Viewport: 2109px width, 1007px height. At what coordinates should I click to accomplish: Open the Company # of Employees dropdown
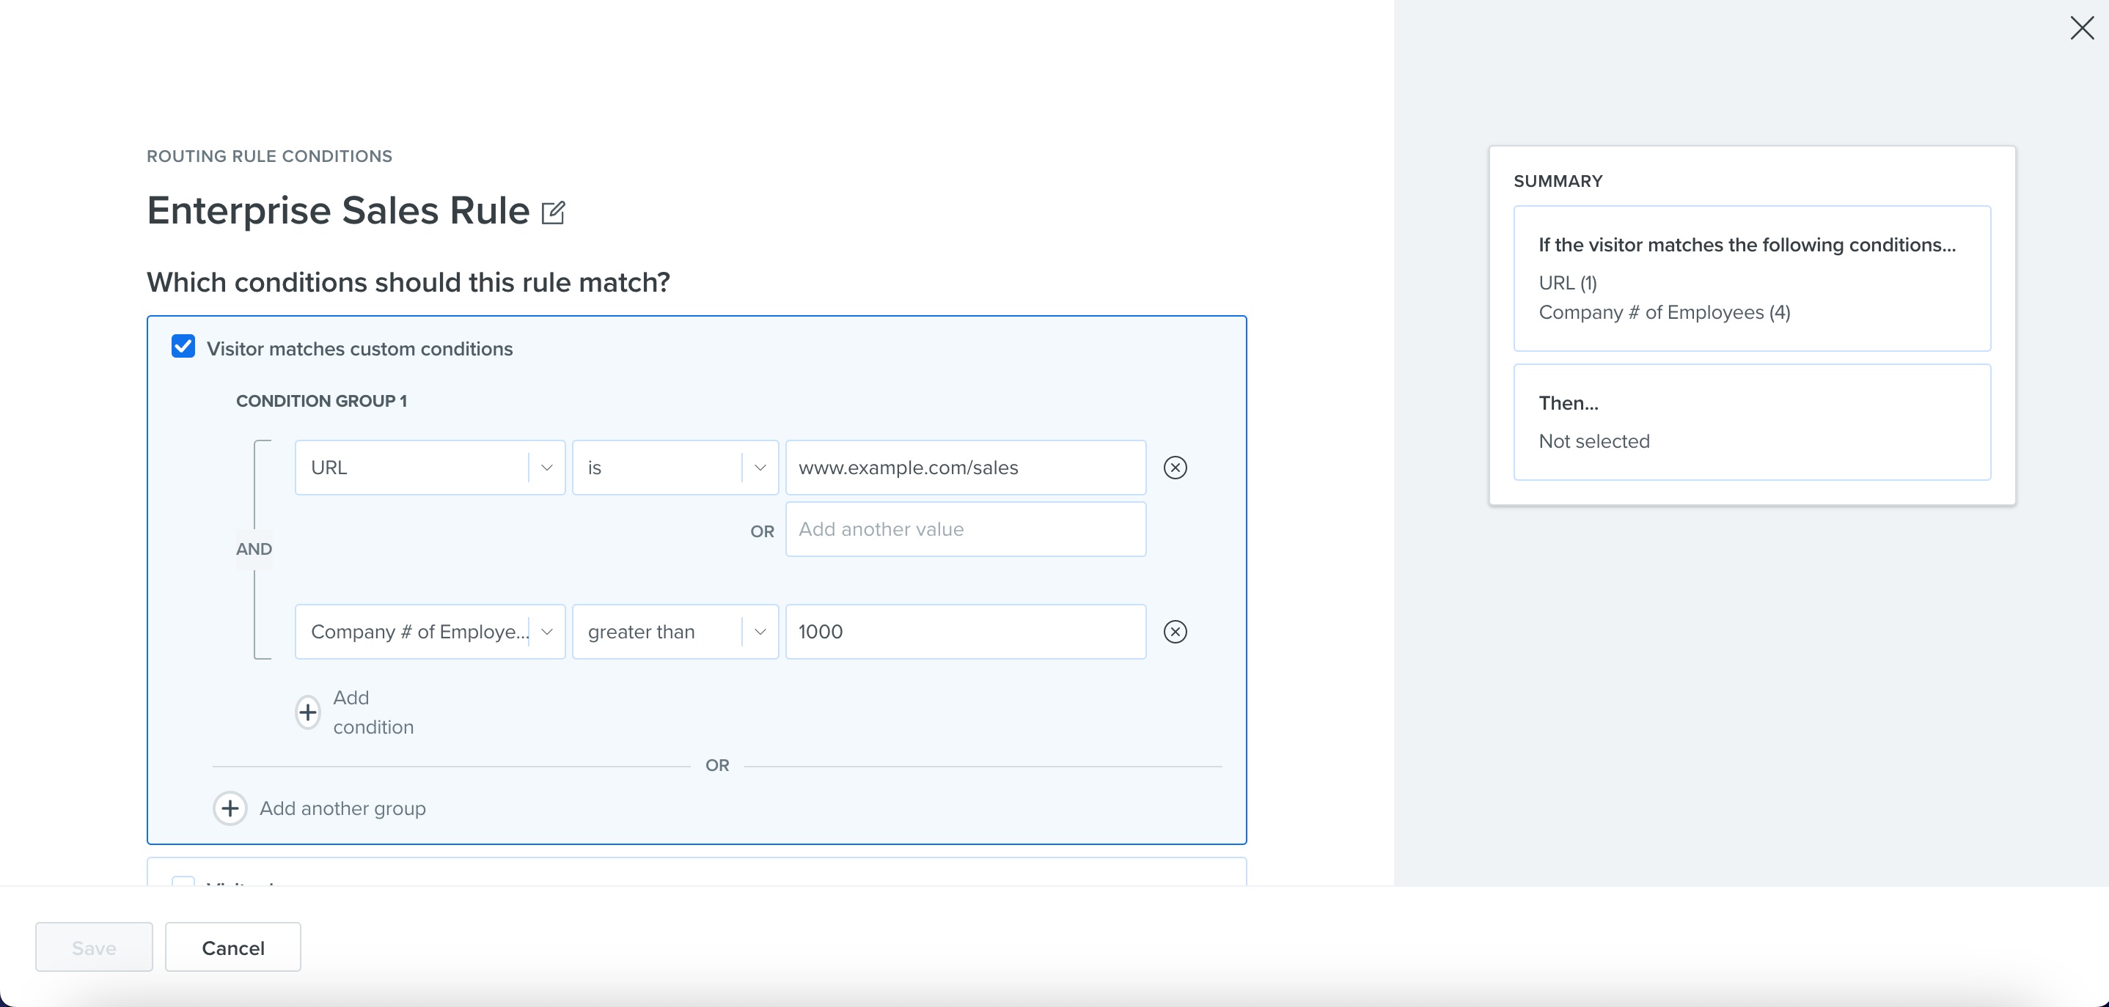429,632
